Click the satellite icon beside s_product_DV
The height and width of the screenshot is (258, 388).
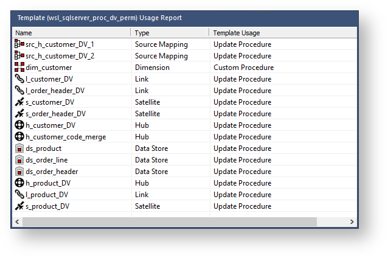click(19, 206)
